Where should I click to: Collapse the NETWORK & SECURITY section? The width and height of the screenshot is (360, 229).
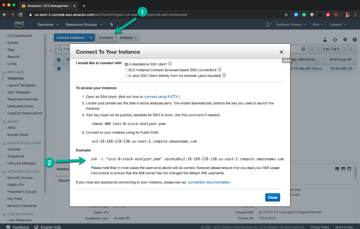(x=4, y=172)
